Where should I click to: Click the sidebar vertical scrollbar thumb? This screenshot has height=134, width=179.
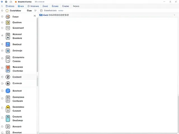pos(37,45)
